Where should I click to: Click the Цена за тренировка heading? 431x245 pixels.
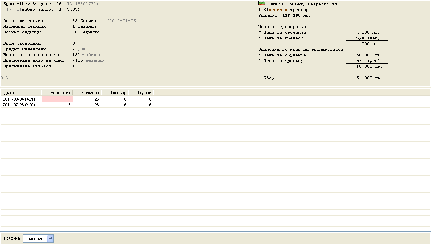(282, 27)
